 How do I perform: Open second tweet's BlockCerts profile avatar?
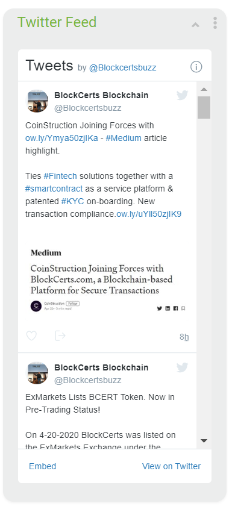pos(37,373)
